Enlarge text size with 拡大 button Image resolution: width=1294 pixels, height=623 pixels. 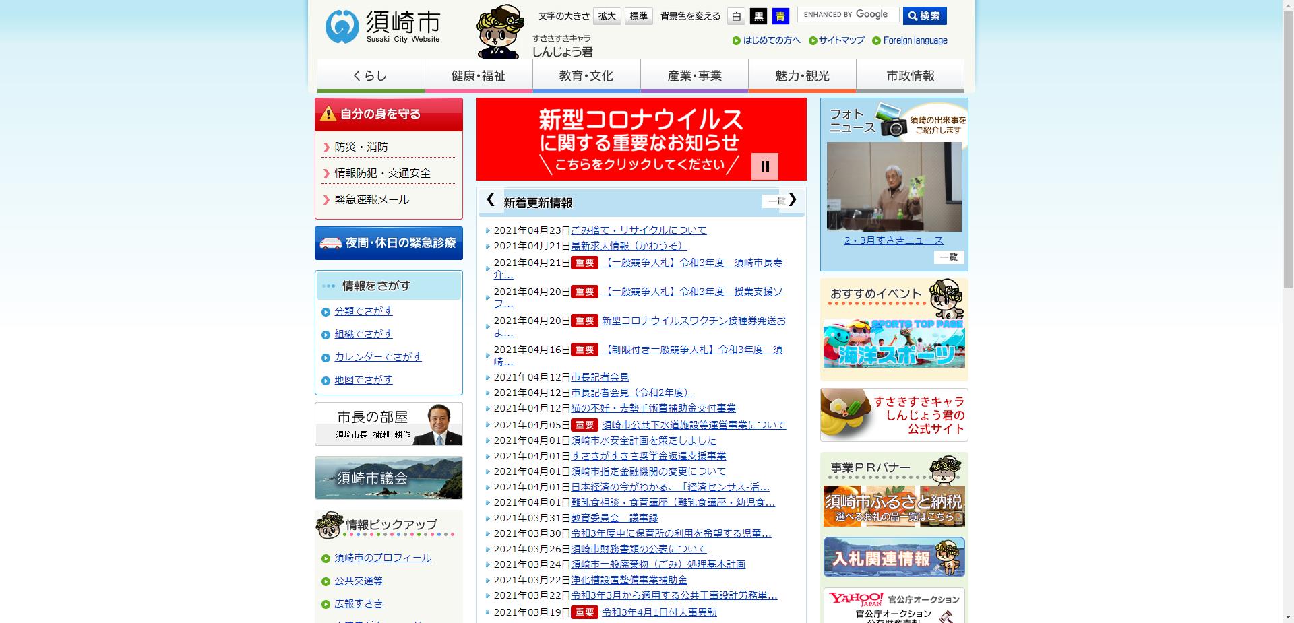pos(607,16)
